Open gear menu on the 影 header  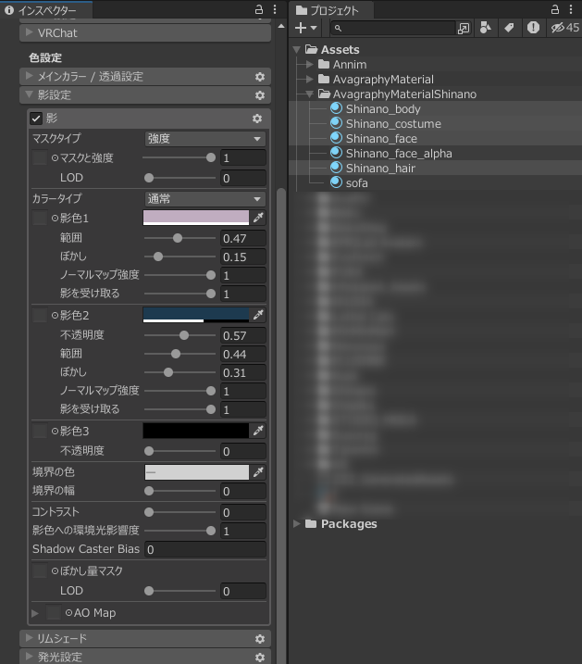pyautogui.click(x=257, y=119)
